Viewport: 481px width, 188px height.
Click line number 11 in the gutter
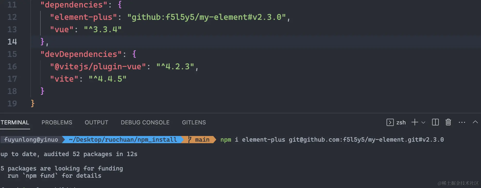pyautogui.click(x=12, y=5)
